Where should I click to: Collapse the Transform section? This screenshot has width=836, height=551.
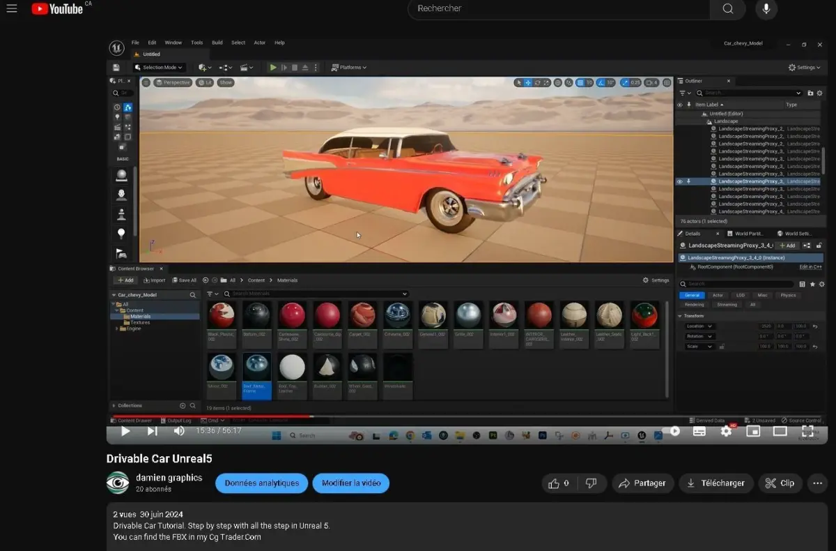pyautogui.click(x=681, y=316)
